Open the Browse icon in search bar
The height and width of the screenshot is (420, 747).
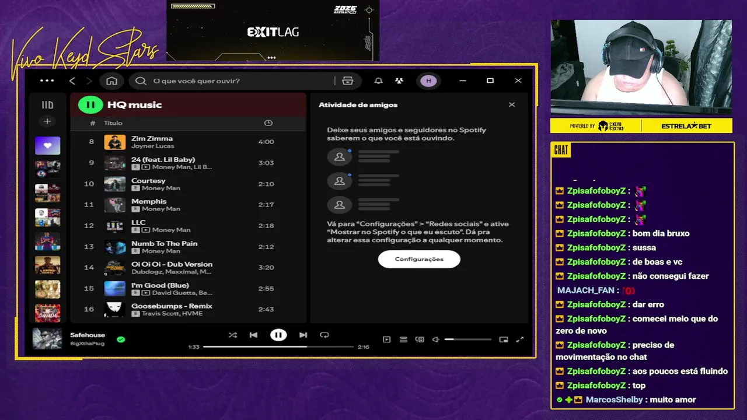(348, 80)
